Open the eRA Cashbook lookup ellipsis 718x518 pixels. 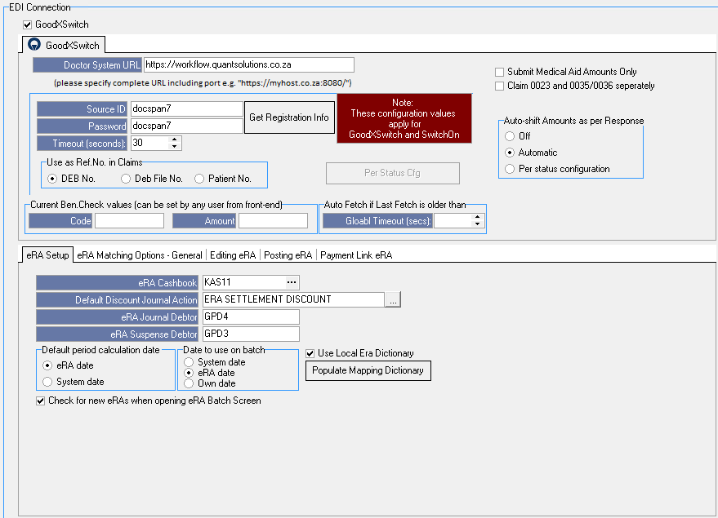[x=292, y=282]
